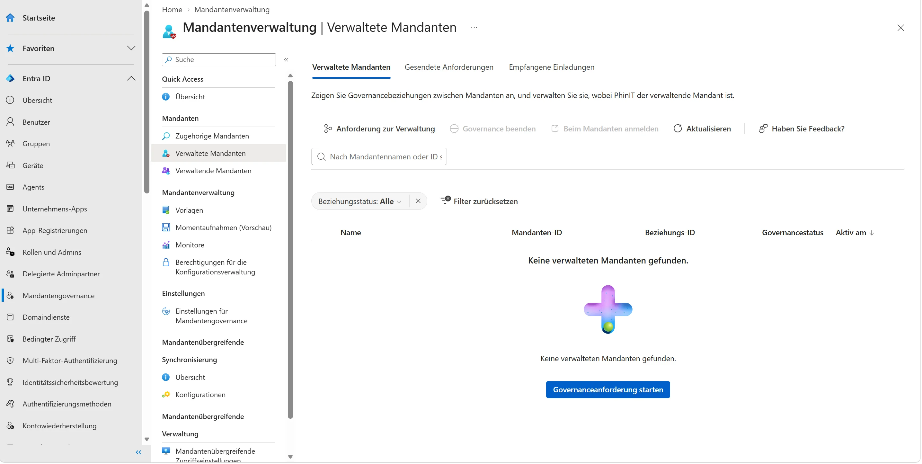Open Benutzer via its person icon
Screen dimensions: 922x464
(x=10, y=122)
